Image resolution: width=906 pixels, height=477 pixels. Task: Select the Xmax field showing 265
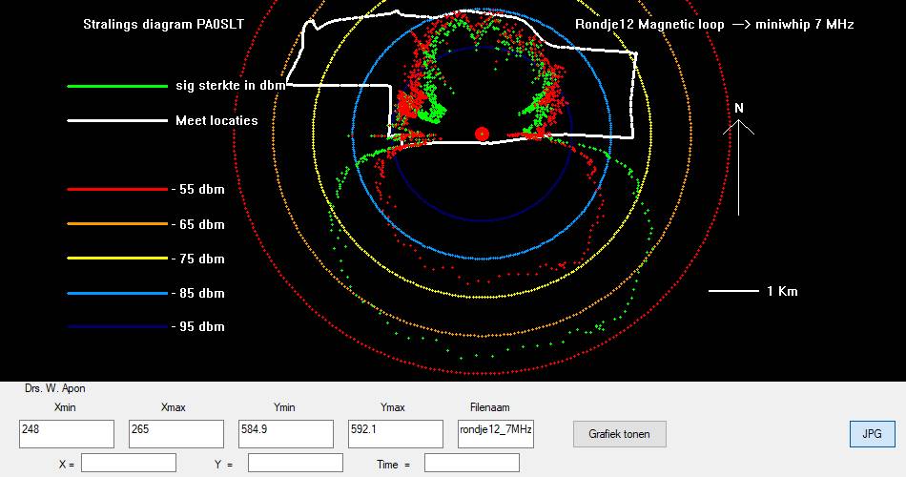176,434
